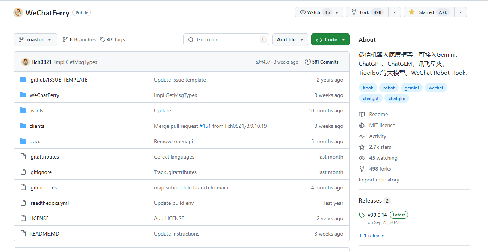
Task: Click the lich0821 commit author avatar
Action: pyautogui.click(x=26, y=62)
